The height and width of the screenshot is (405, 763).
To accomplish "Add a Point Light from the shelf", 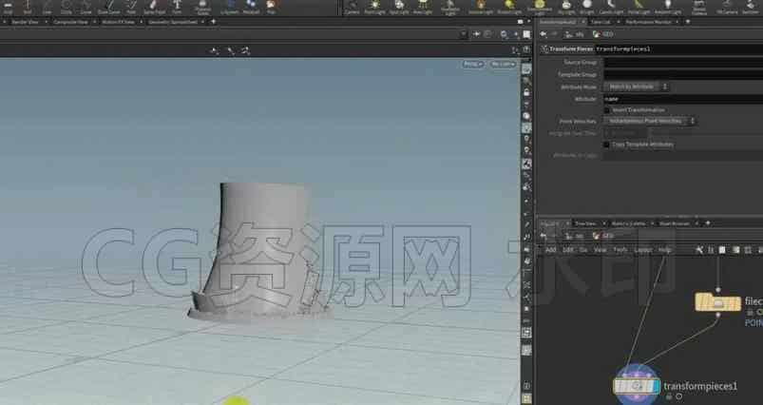I will click(374, 7).
